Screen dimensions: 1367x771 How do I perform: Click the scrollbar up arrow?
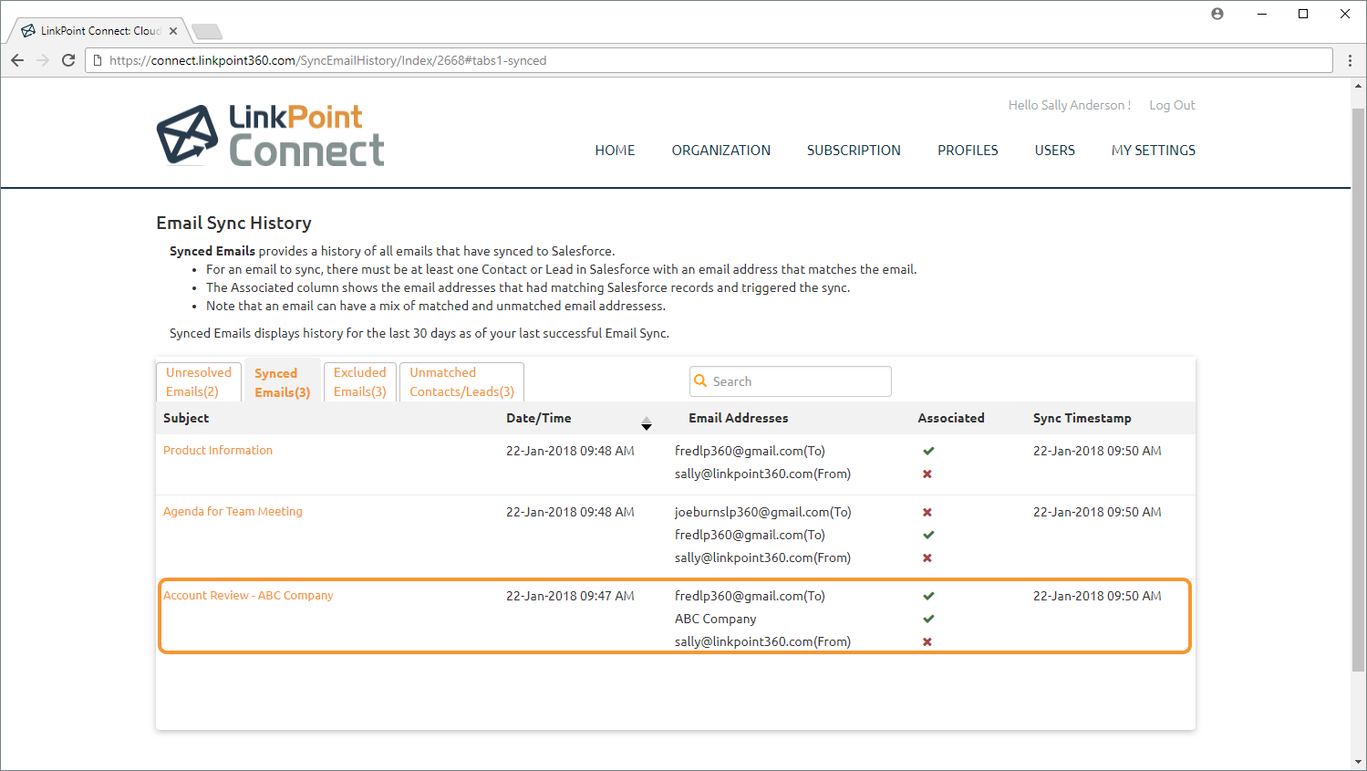click(1358, 87)
